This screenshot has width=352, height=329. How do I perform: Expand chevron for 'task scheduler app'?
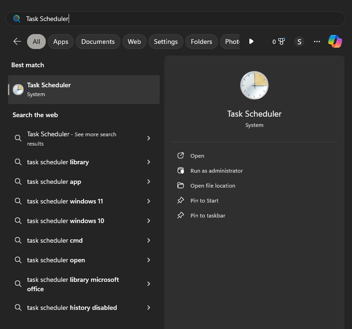(x=148, y=182)
